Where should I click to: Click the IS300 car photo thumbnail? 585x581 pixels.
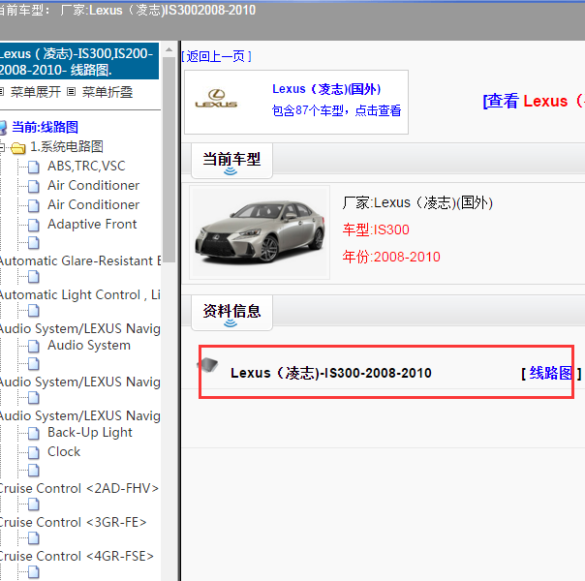[260, 232]
